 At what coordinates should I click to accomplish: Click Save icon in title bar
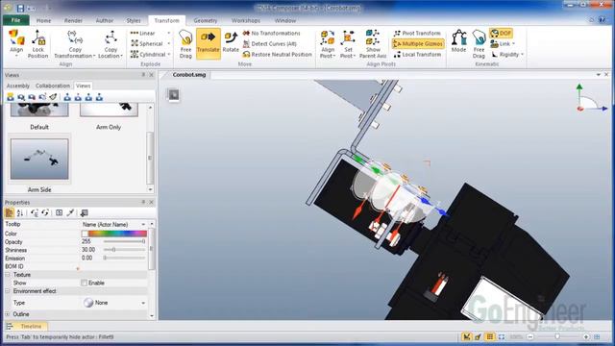coord(20,8)
